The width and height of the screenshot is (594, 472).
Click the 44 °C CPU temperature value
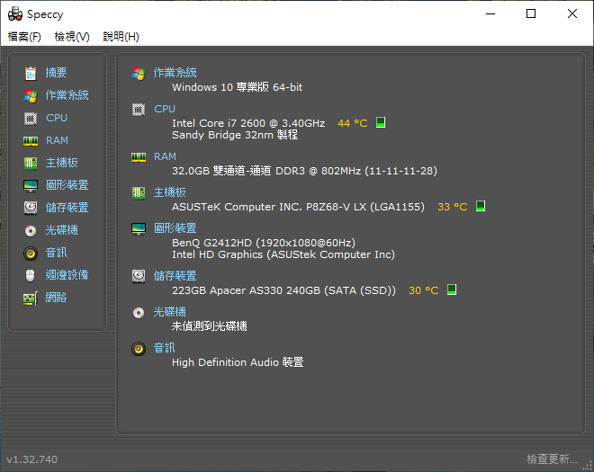pyautogui.click(x=352, y=123)
